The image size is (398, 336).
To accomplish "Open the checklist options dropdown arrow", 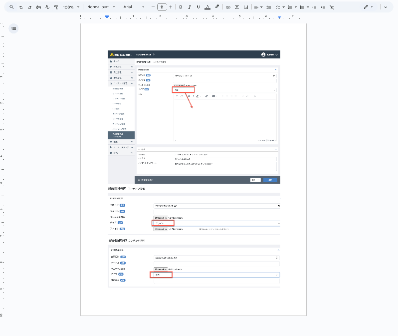I will pos(283,7).
